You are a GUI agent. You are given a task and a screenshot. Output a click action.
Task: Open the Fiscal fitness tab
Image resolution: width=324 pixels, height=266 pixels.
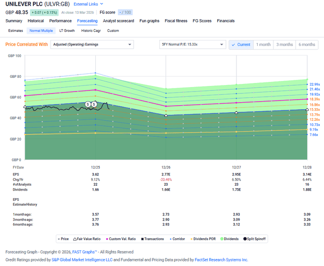pyautogui.click(x=176, y=21)
